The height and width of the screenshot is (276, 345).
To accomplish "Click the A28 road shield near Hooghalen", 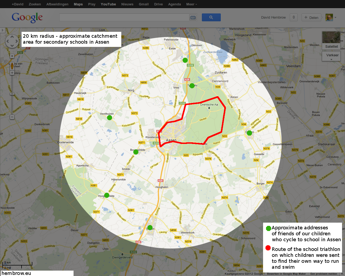I will (160, 181).
